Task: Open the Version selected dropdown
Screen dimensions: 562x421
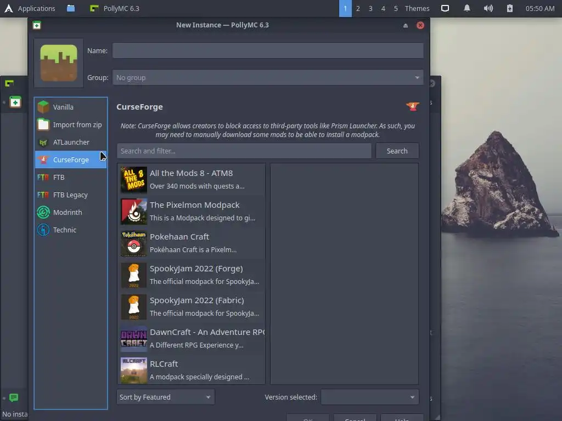Action: (369, 397)
